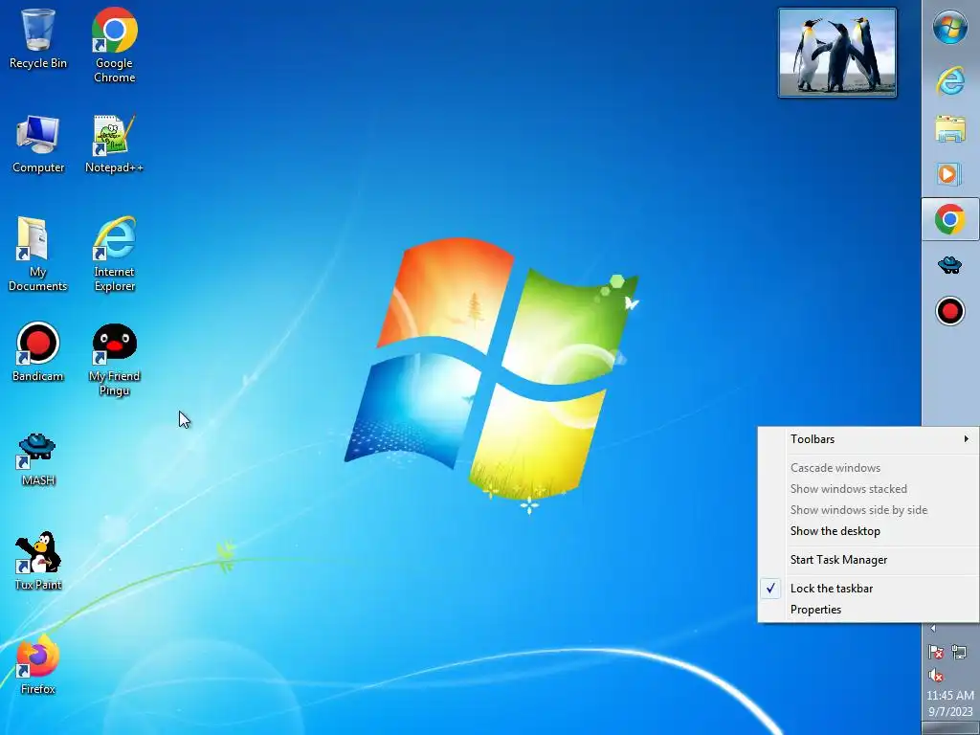Select Tux Paint desktop shortcut
Viewport: 980px width, 735px height.
pos(38,560)
